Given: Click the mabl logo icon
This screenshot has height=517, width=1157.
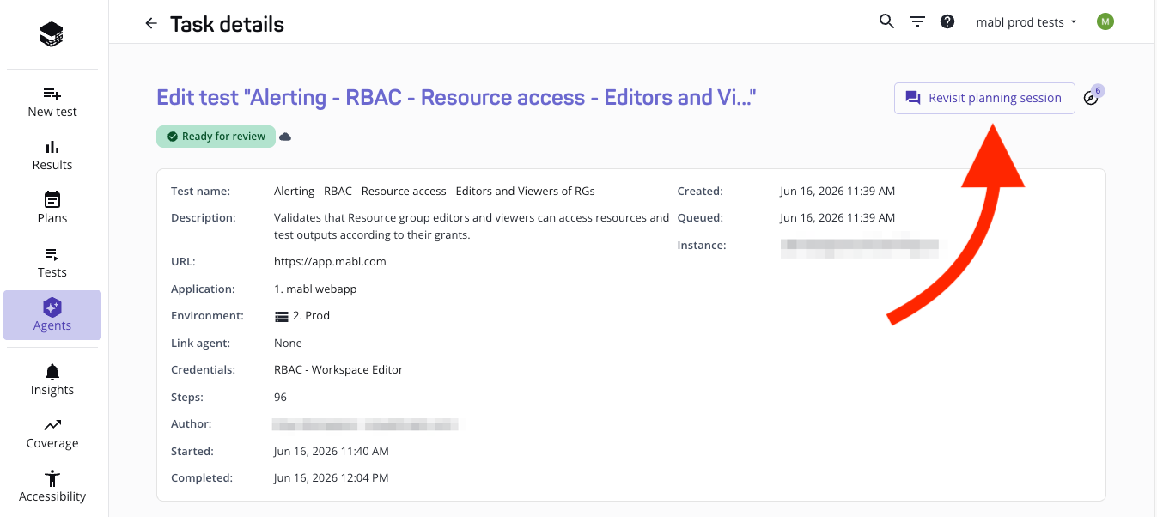Looking at the screenshot, I should 52,34.
